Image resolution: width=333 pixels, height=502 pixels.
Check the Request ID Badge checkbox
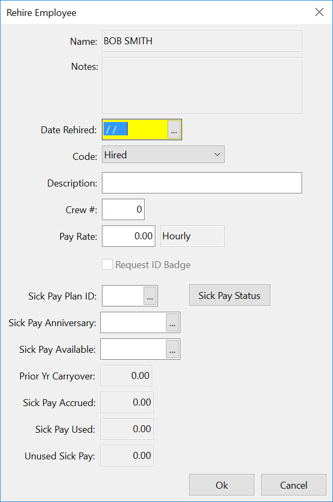pos(107,265)
